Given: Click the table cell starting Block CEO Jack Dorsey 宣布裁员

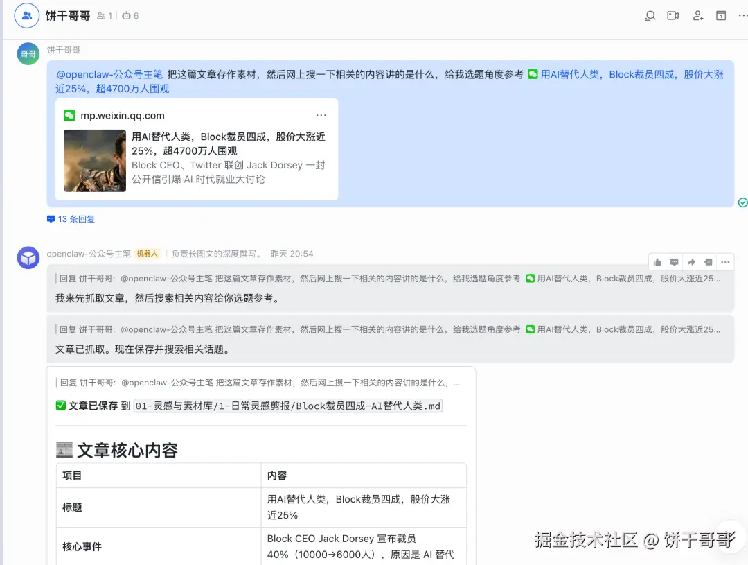Looking at the screenshot, I should click(x=364, y=546).
